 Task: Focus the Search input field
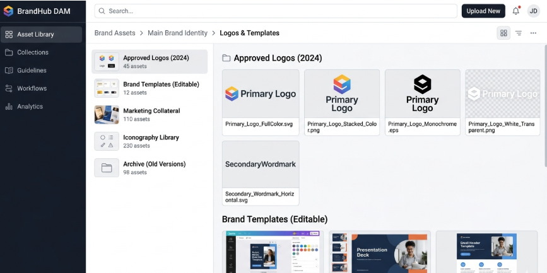[x=276, y=11]
